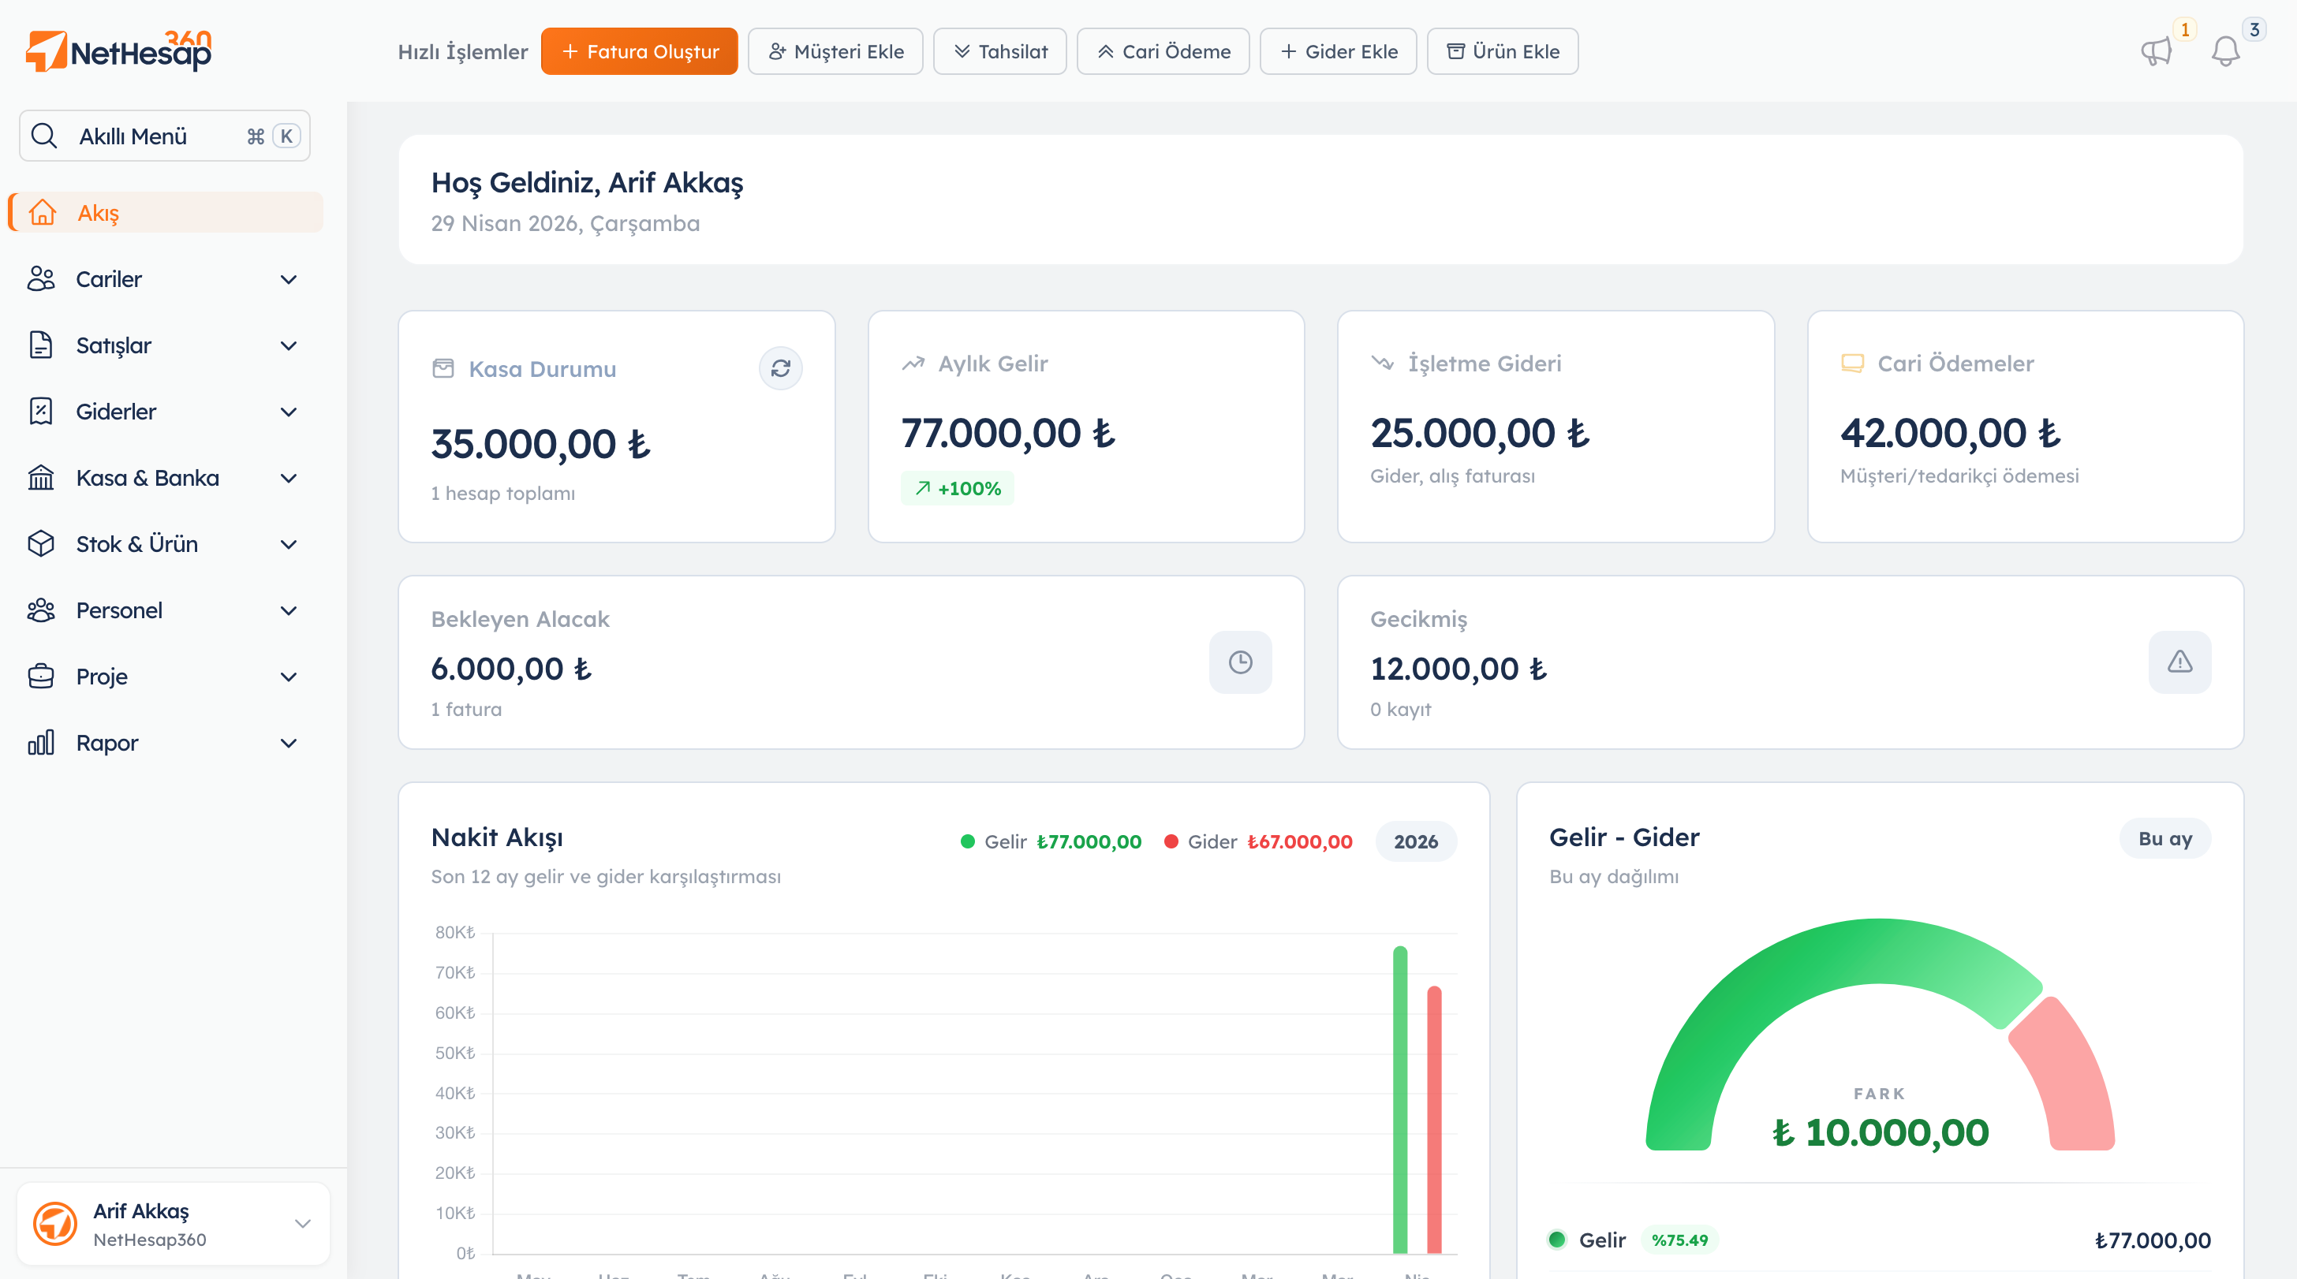Open the notifications bell icon
The image size is (2297, 1279).
(2226, 50)
